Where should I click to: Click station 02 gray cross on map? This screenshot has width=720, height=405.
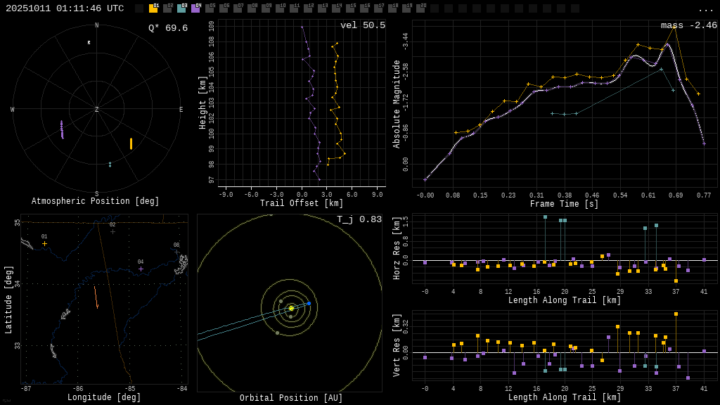112,231
